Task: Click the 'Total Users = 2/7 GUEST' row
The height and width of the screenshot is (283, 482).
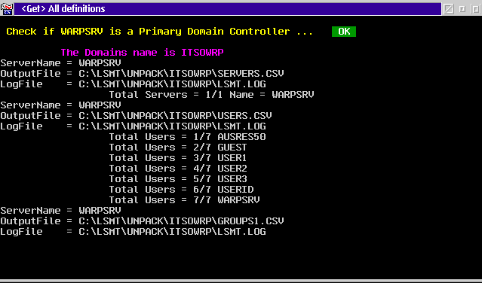Action: (x=178, y=148)
